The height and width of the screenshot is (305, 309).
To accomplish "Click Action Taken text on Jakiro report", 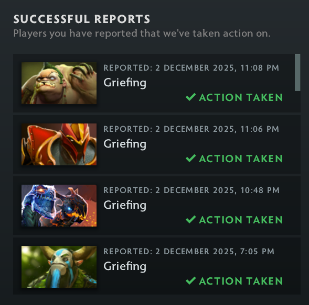I will click(x=241, y=220).
